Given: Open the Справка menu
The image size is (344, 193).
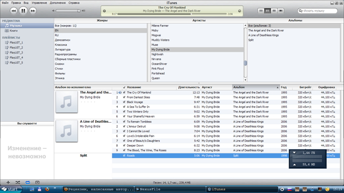Looking at the screenshot, I should (x=74, y=3).
